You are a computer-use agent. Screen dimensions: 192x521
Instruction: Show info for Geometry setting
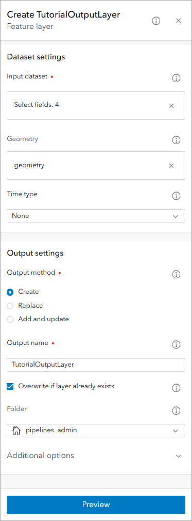(177, 140)
